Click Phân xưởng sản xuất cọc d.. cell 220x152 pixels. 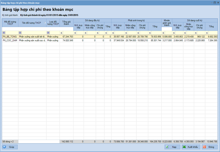tap(32, 40)
